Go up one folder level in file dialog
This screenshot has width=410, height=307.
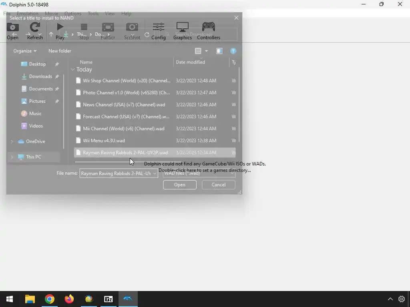[x=51, y=34]
